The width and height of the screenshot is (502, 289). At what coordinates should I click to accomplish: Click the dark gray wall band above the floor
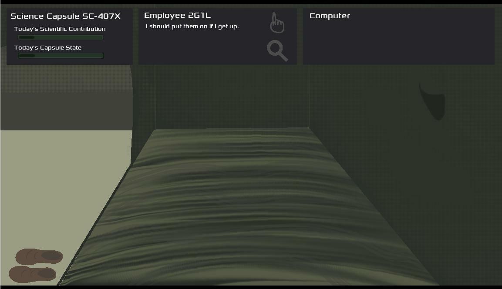pyautogui.click(x=65, y=109)
